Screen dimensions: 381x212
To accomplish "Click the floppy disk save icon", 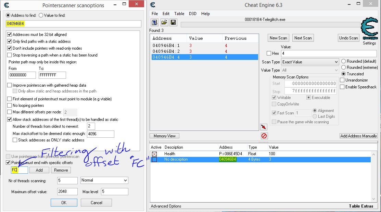I will coord(173,23).
